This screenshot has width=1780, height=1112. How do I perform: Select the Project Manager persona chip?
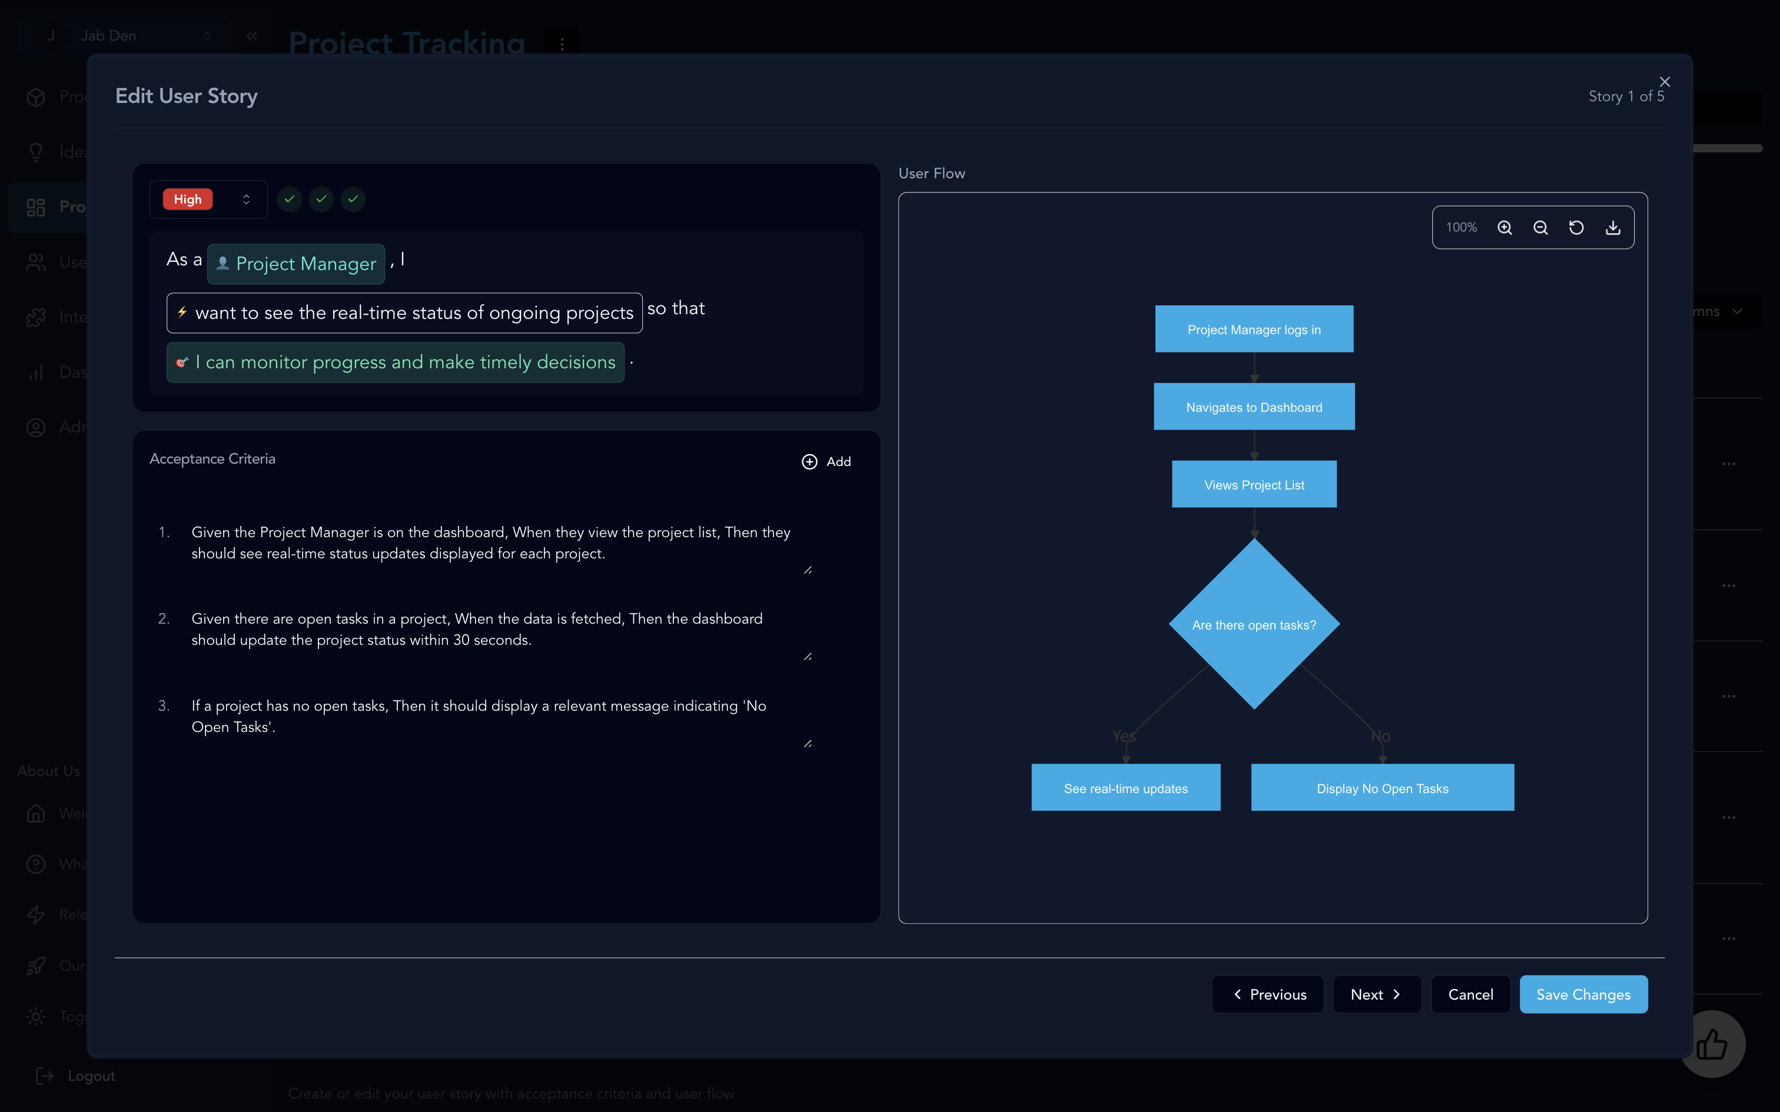coord(297,264)
